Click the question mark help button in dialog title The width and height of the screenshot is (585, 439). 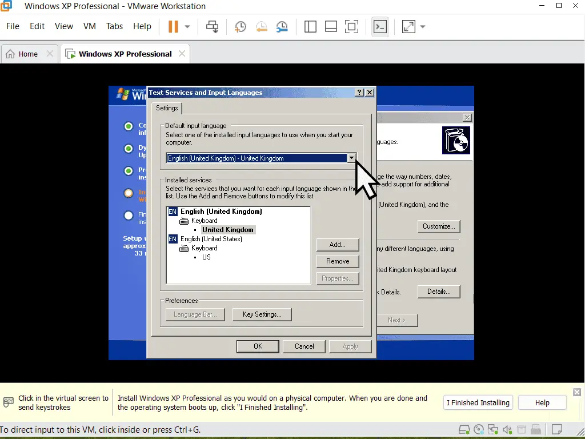359,93
